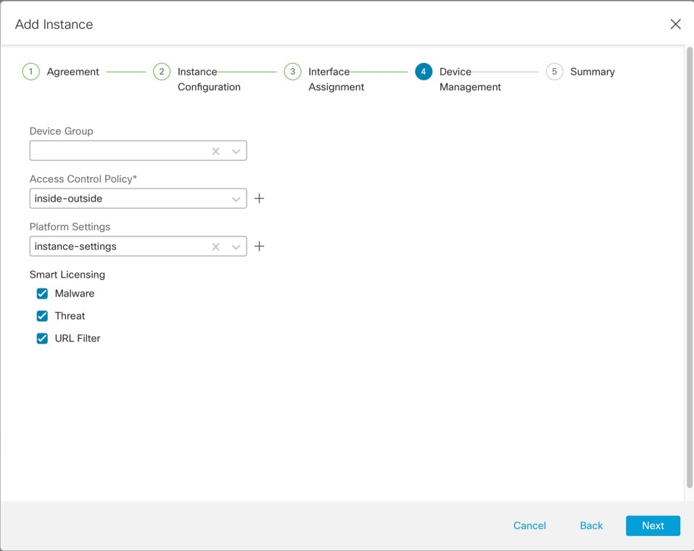
Task: Open the Platform Settings dropdown
Action: [x=236, y=246]
